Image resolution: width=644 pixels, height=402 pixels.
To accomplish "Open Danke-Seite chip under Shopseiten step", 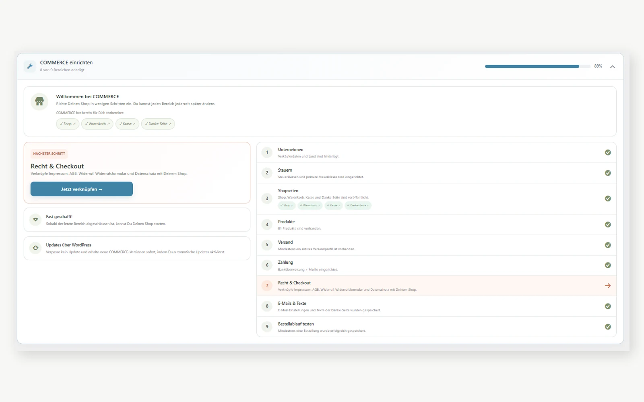I will 358,205.
